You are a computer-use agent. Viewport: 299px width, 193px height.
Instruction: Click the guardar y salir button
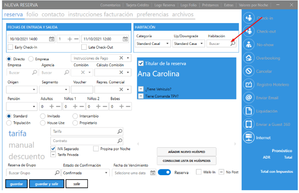click(46, 183)
